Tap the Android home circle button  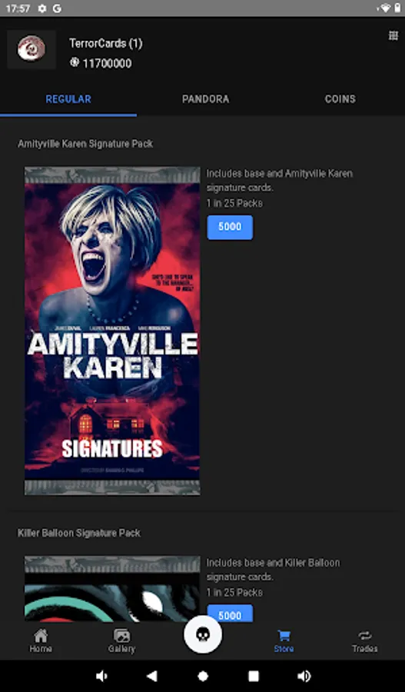[203, 676]
